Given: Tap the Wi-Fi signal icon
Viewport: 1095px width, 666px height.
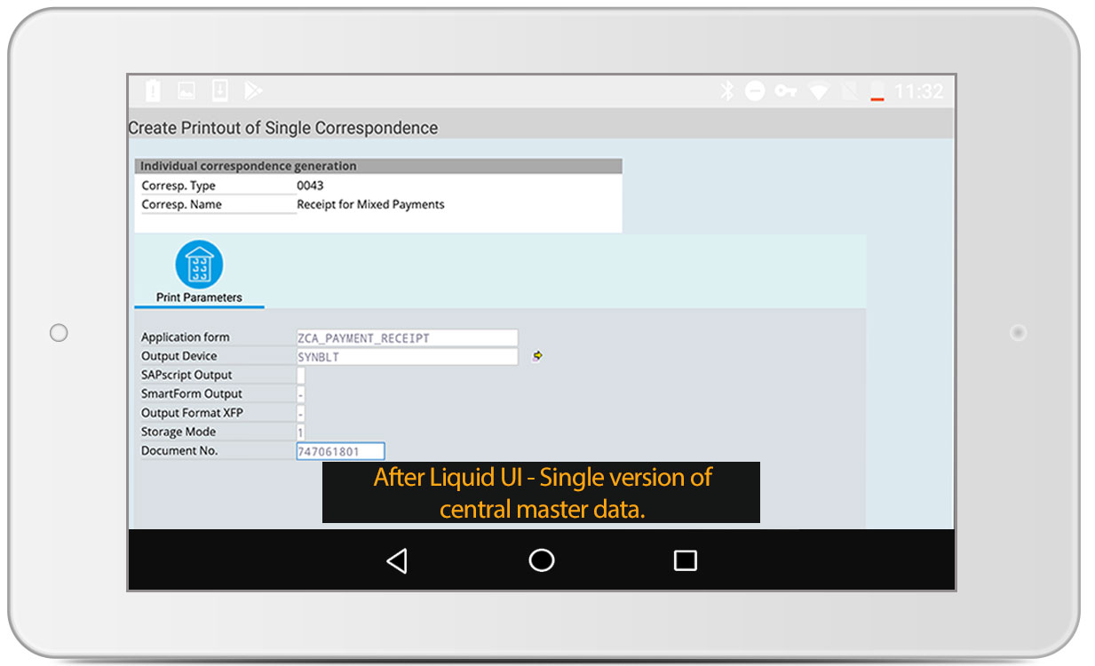Looking at the screenshot, I should point(818,91).
